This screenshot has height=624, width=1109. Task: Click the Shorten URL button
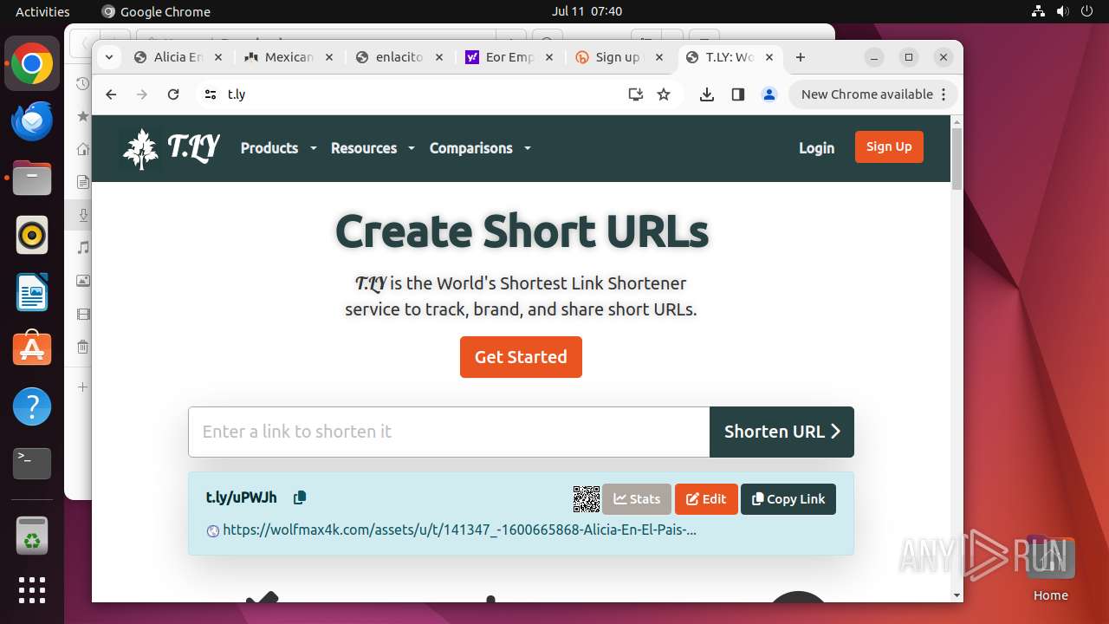click(781, 432)
